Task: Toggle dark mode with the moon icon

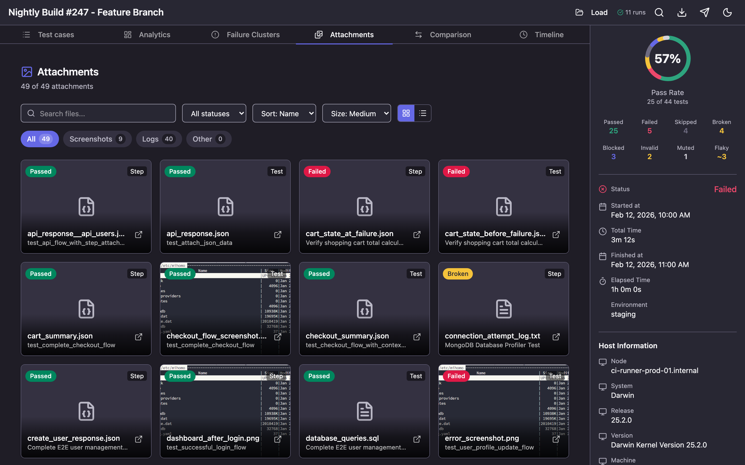Action: tap(727, 12)
